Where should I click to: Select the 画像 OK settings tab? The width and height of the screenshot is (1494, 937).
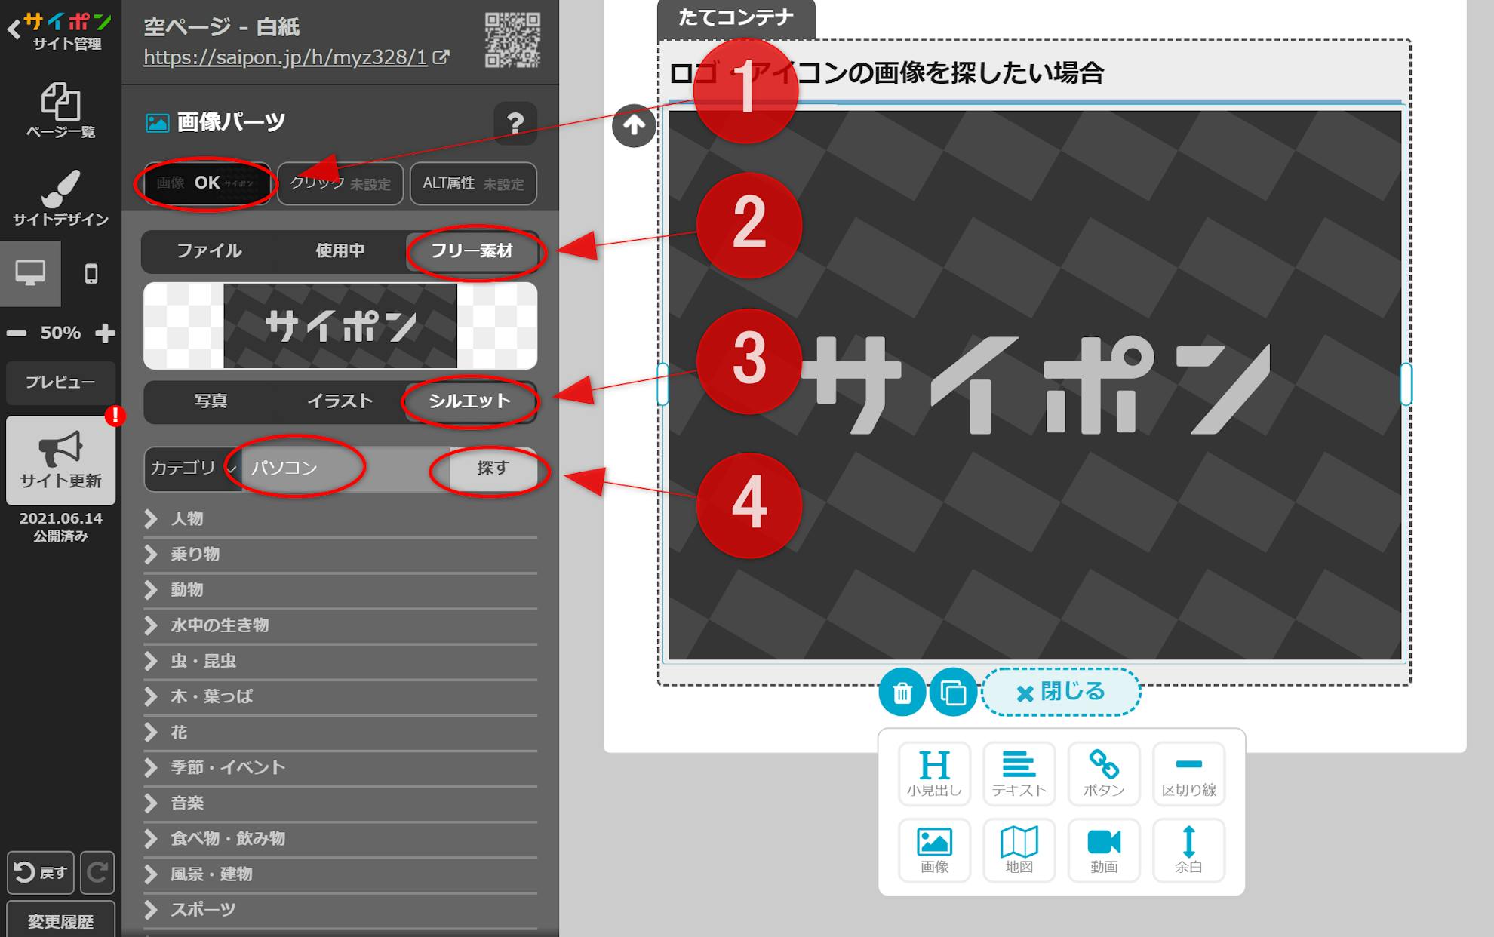(x=206, y=183)
